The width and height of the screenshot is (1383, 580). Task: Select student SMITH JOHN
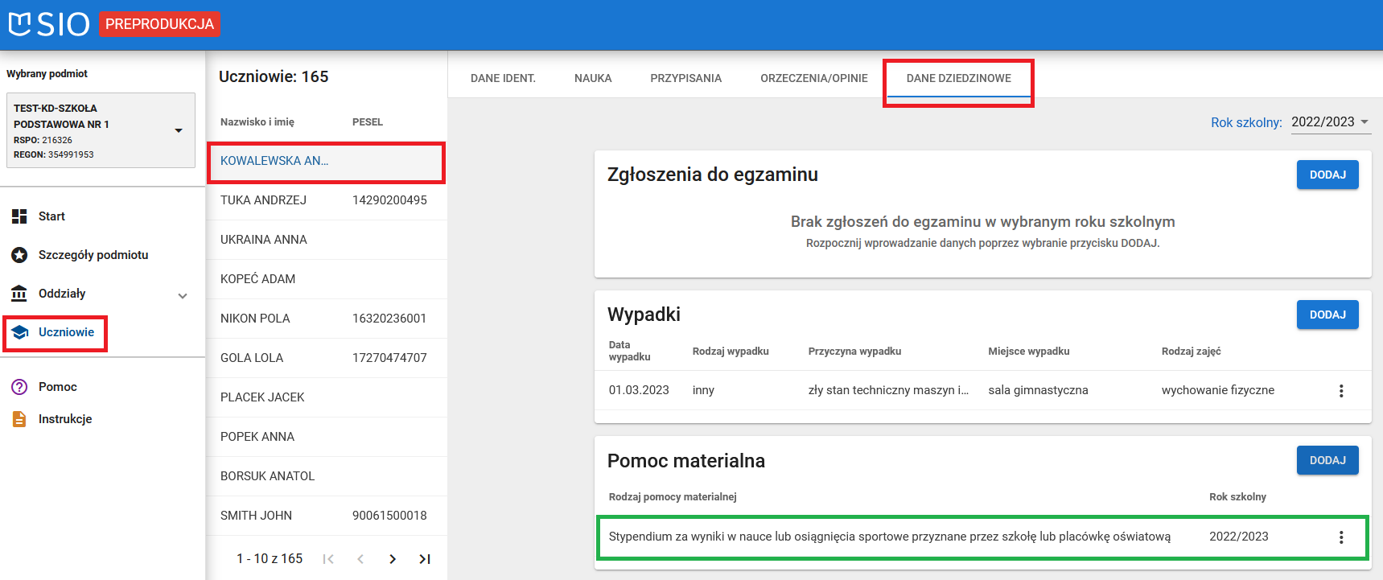click(256, 516)
